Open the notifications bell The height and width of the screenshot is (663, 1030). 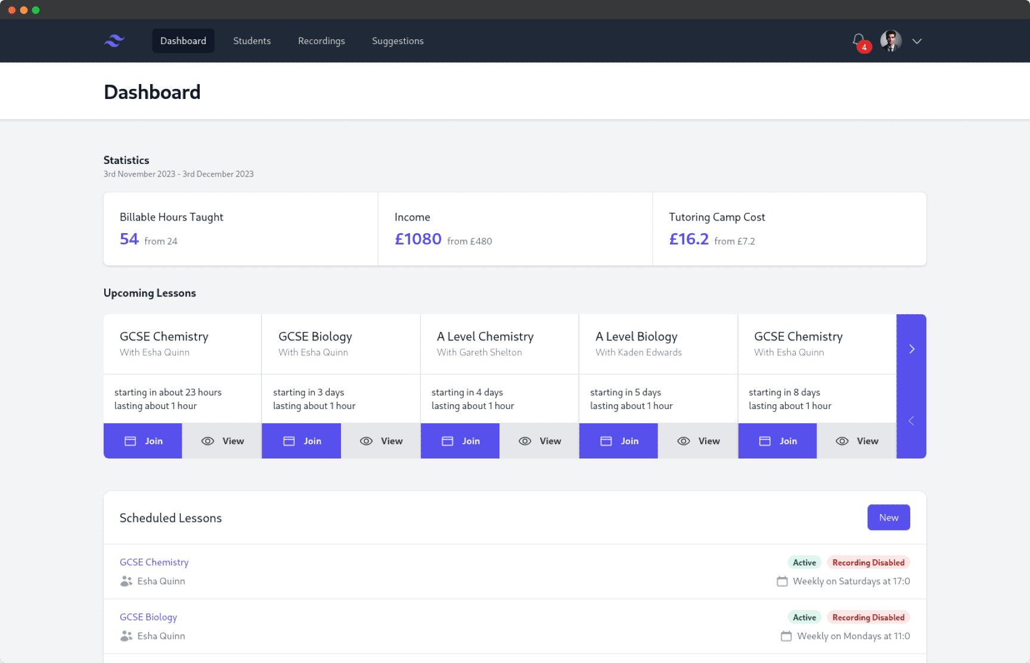tap(858, 41)
